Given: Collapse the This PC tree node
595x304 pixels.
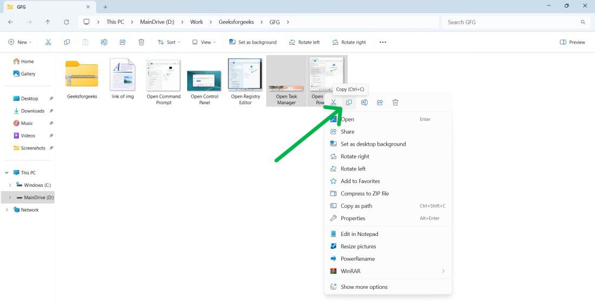Looking at the screenshot, I should [x=6, y=173].
